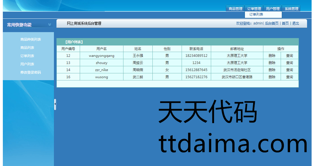
Task: Expand the 系统管理 menu
Action: 291,9
